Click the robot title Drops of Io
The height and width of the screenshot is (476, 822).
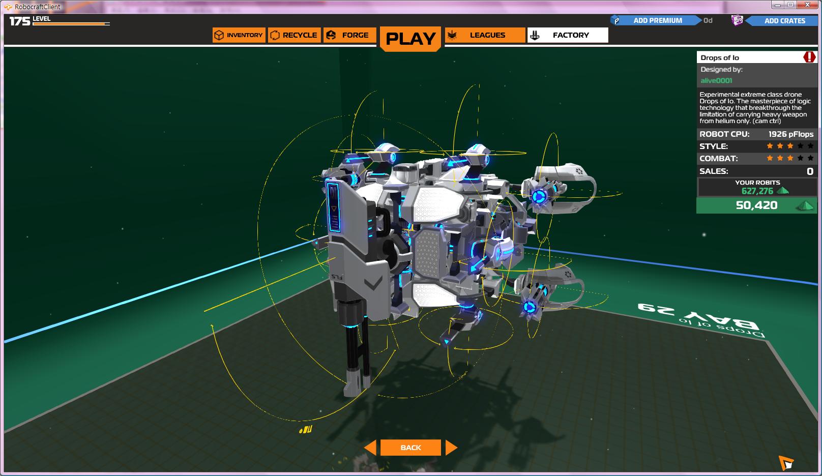[x=720, y=57]
